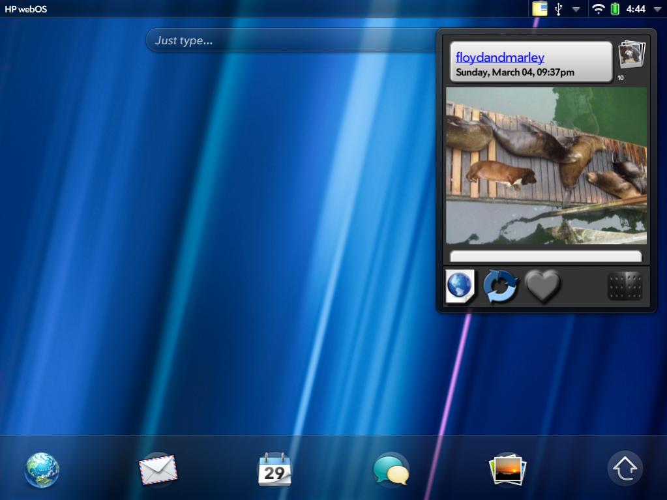
Task: Toggle the gray heart like button
Action: coord(542,287)
